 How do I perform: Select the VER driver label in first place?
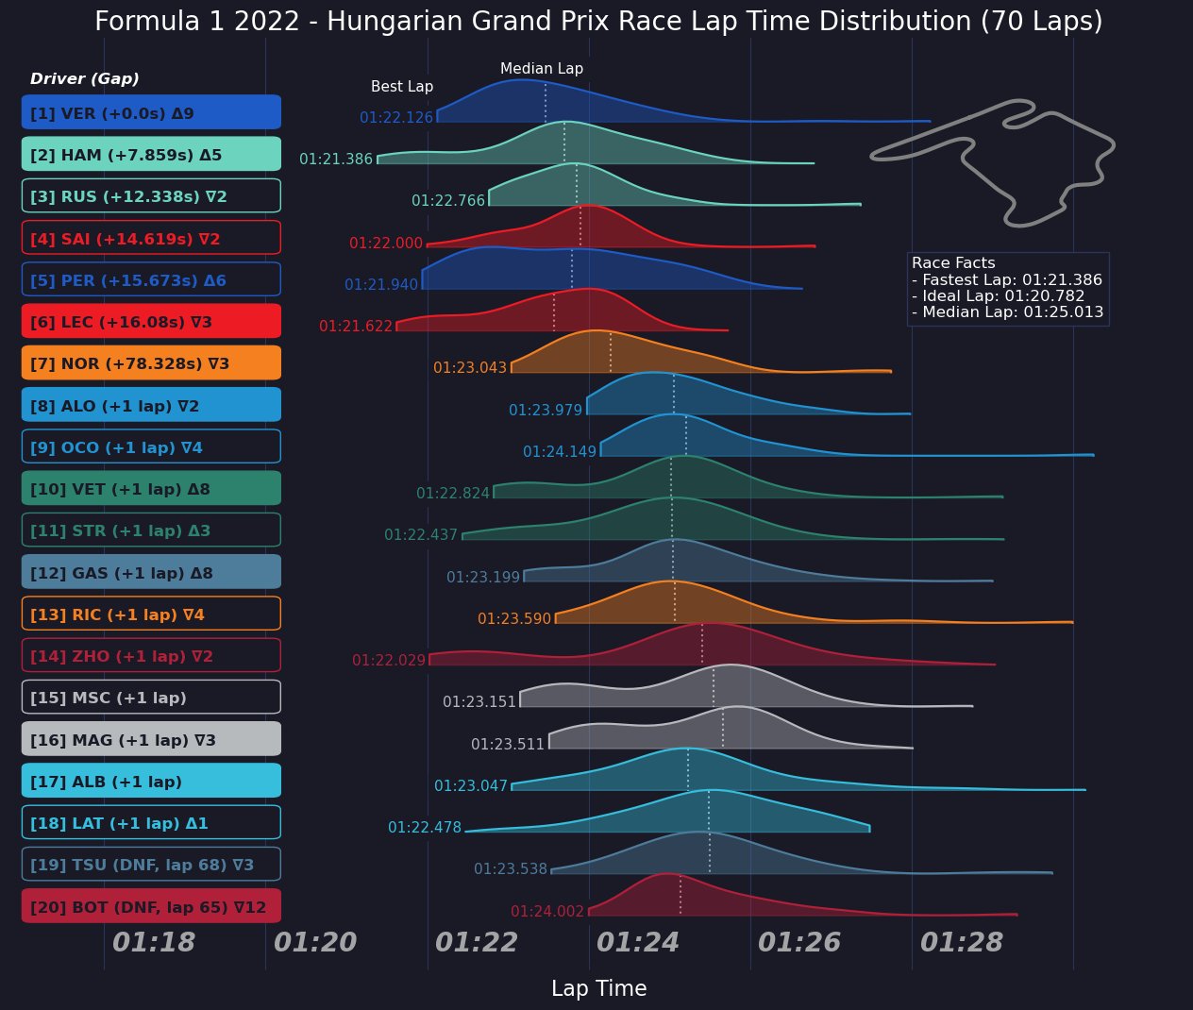click(x=151, y=113)
